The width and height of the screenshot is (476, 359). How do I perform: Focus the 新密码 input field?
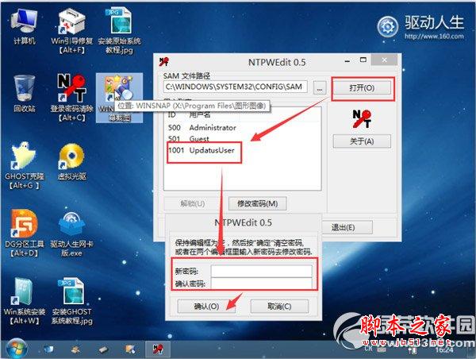coord(261,271)
